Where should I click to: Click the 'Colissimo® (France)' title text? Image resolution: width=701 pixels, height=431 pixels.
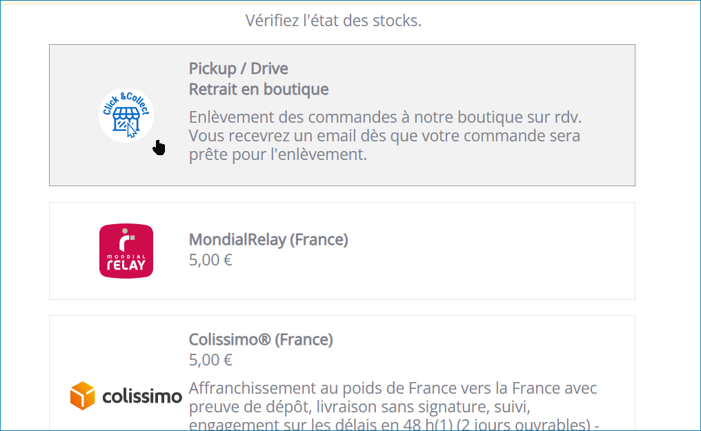(x=261, y=340)
